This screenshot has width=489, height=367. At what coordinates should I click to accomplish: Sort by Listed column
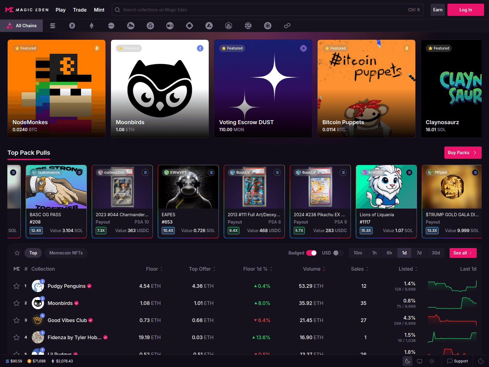pyautogui.click(x=408, y=269)
